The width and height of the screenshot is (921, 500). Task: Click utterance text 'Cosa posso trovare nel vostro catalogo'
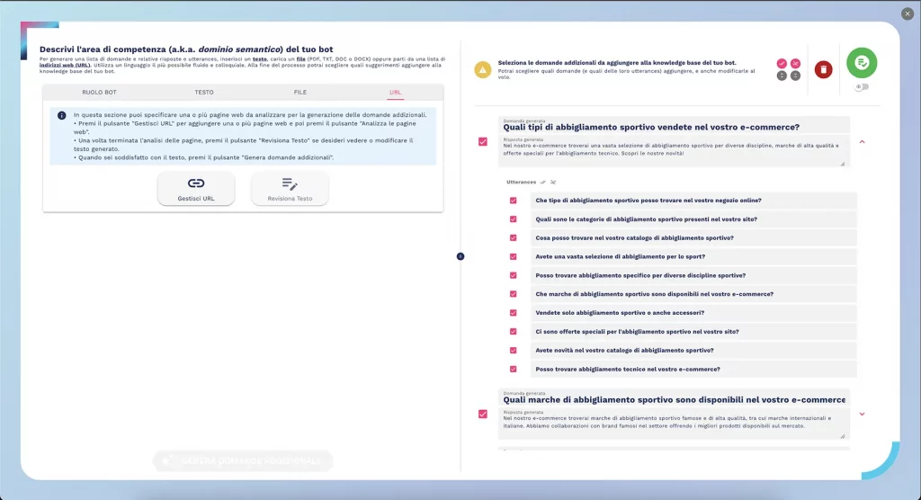(634, 238)
